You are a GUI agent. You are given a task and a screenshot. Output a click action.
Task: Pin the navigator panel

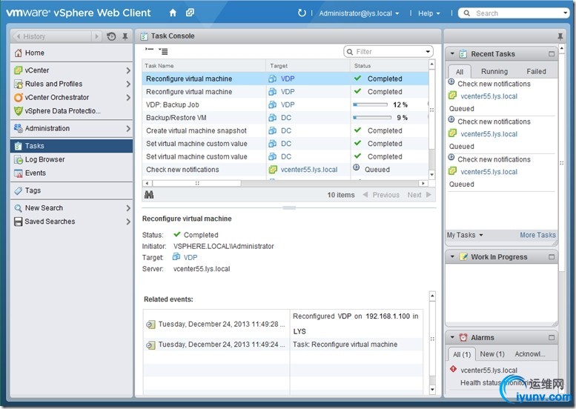125,36
